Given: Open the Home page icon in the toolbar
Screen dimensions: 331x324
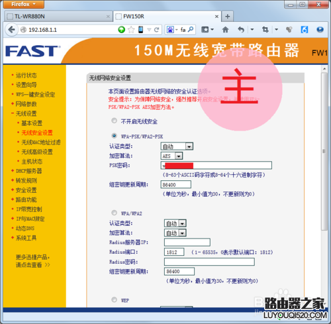Looking at the screenshot, I should click(x=225, y=30).
